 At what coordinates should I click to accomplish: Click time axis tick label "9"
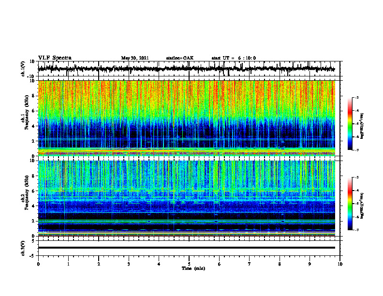click(309, 264)
